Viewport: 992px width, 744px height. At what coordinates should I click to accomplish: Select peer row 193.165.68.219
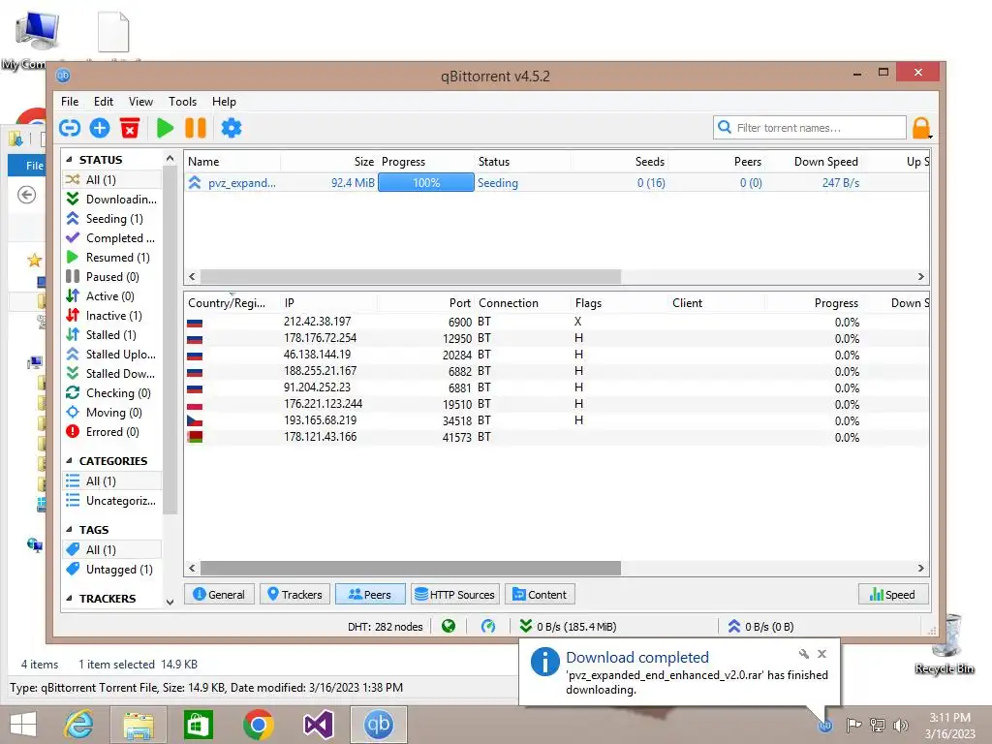[557, 420]
